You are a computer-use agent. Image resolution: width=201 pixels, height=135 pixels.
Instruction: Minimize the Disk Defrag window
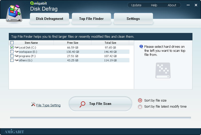coord(188,5)
